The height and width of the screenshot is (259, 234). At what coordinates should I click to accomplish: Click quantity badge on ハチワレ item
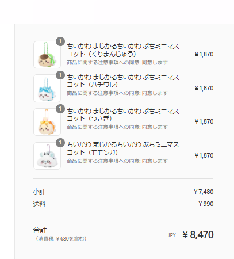point(60,75)
